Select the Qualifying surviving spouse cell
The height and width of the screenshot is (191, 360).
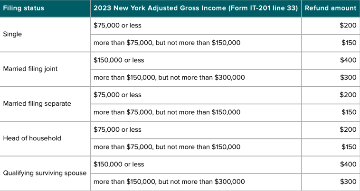(45, 173)
